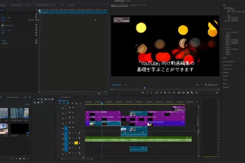This screenshot has width=245, height=163.
Task: Select the Hand tool
Action: 38,103
